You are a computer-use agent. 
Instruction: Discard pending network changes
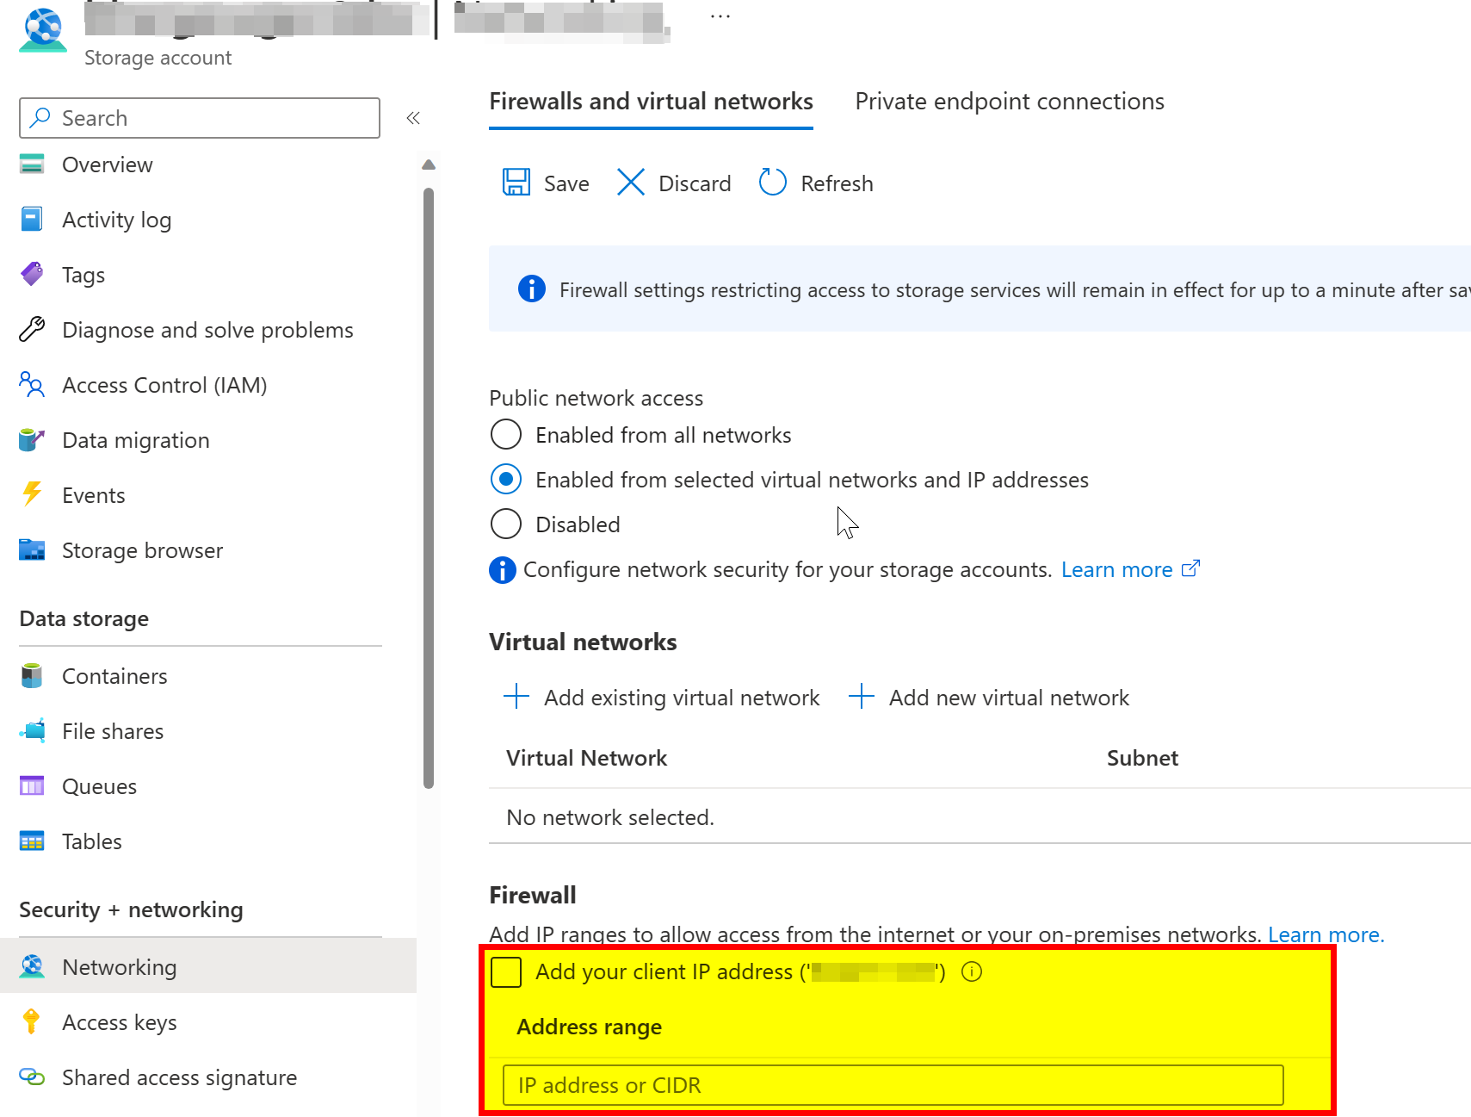[x=673, y=183]
